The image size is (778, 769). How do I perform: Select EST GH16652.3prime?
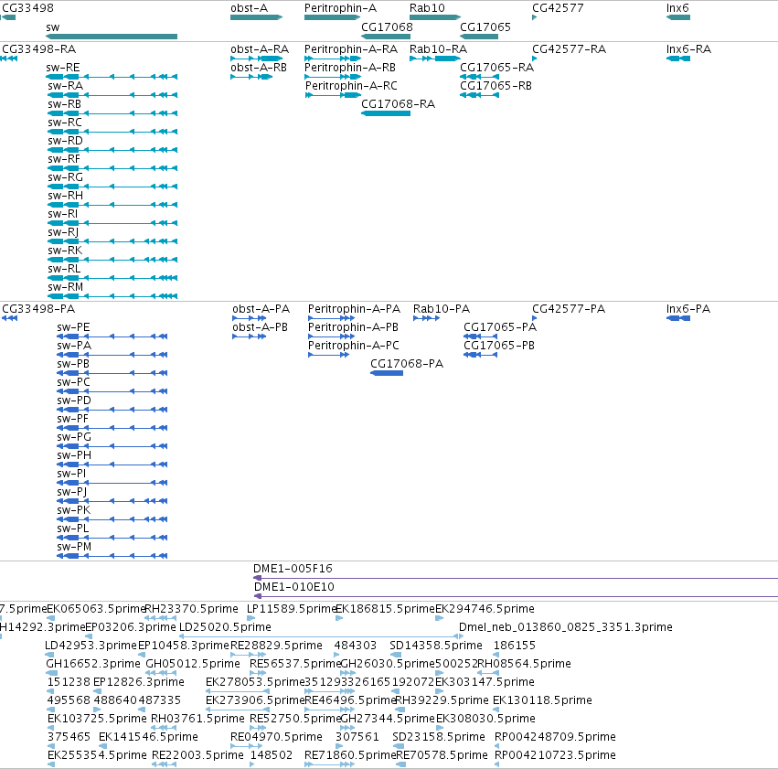click(x=93, y=663)
